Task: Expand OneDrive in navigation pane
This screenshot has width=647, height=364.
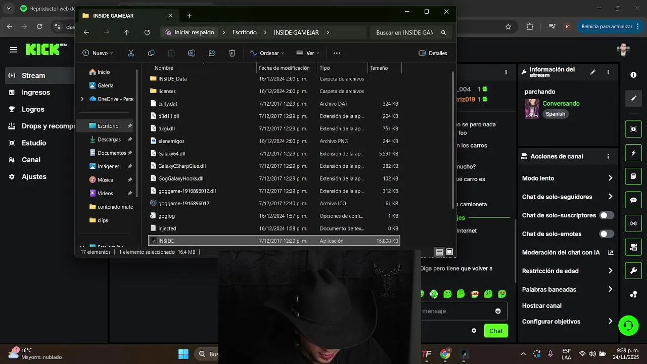Action: pos(82,99)
